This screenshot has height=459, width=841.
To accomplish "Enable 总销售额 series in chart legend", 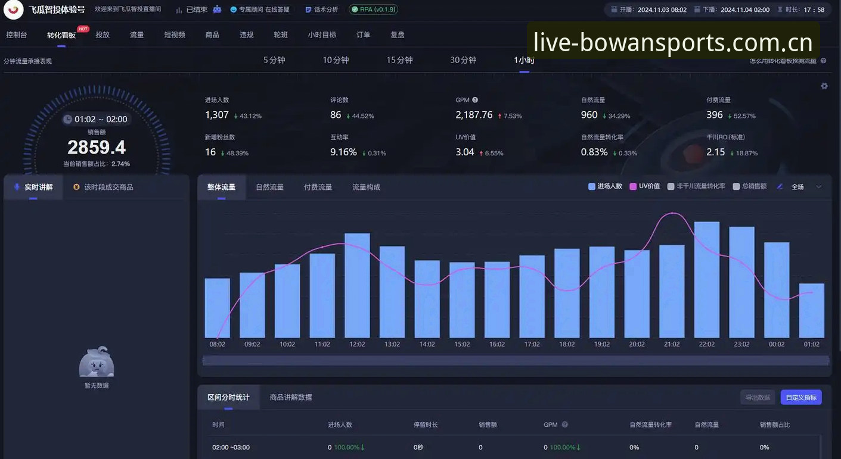I will click(x=750, y=186).
